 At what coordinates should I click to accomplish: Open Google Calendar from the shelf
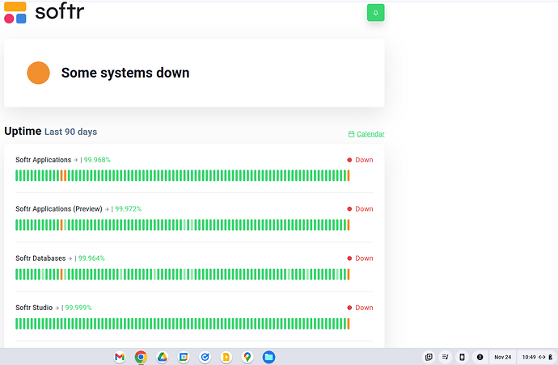click(x=184, y=357)
